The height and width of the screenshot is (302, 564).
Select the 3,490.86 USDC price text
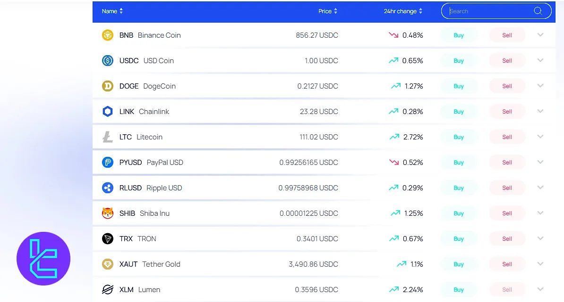tap(313, 264)
